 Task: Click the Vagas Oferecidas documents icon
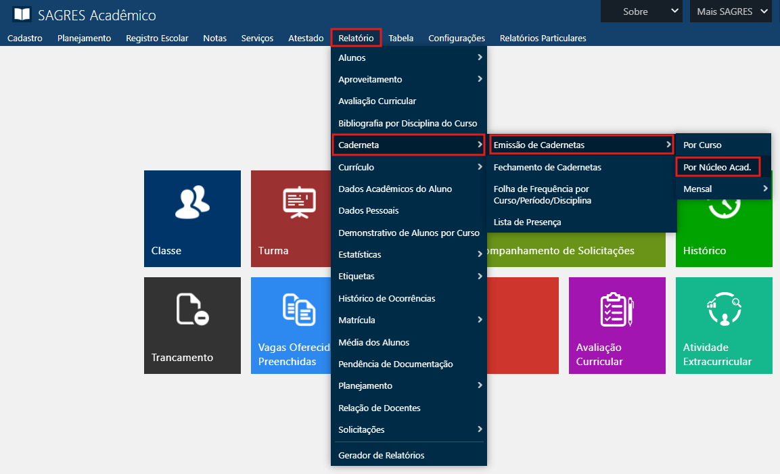pos(298,309)
